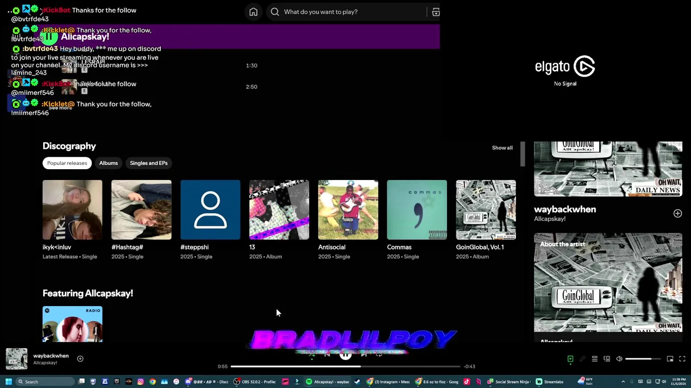Click the Windows taskbar Search box
Screen dimensions: 691x388
coord(45,382)
